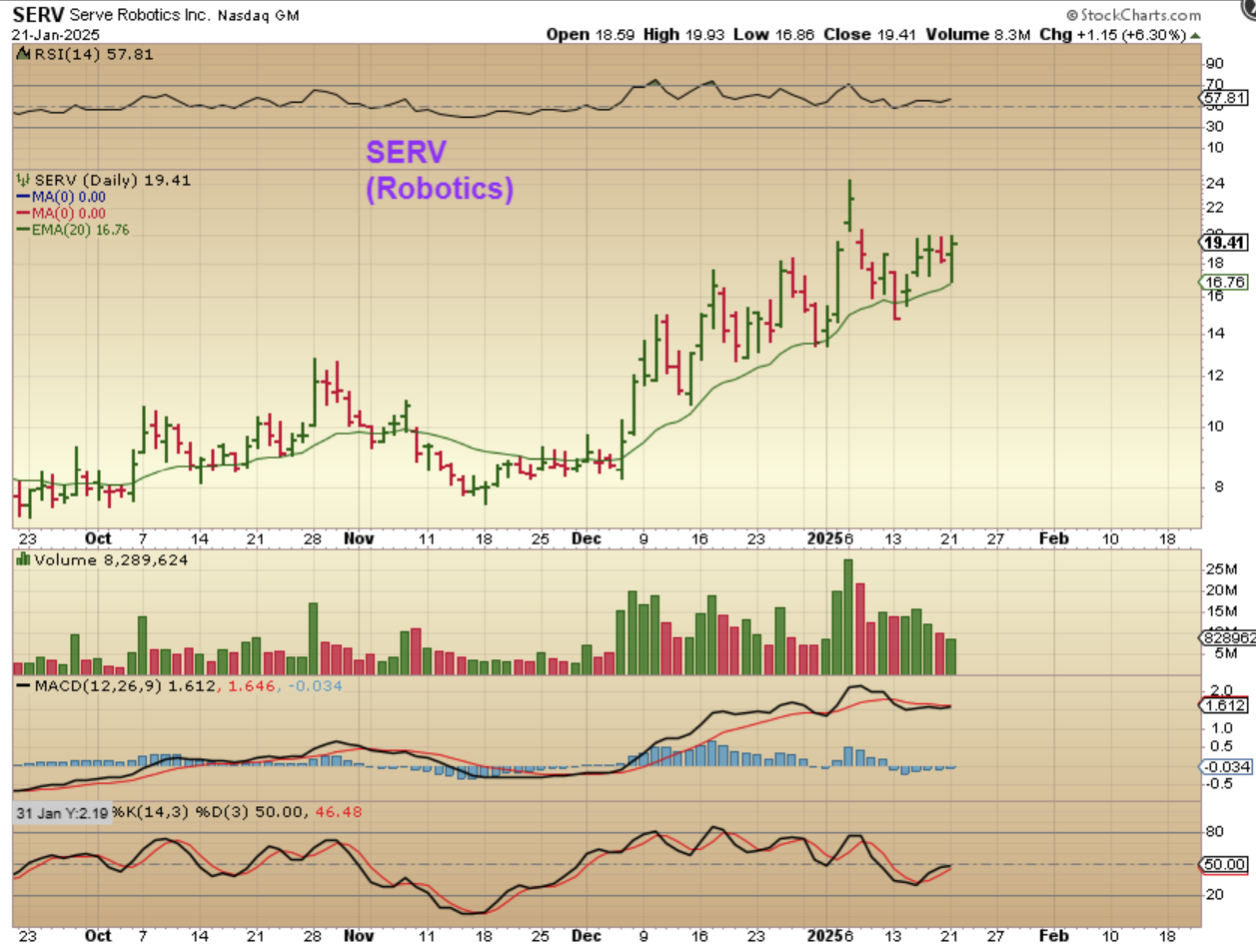Click the volume legend bar icon
This screenshot has width=1256, height=944.
point(23,560)
